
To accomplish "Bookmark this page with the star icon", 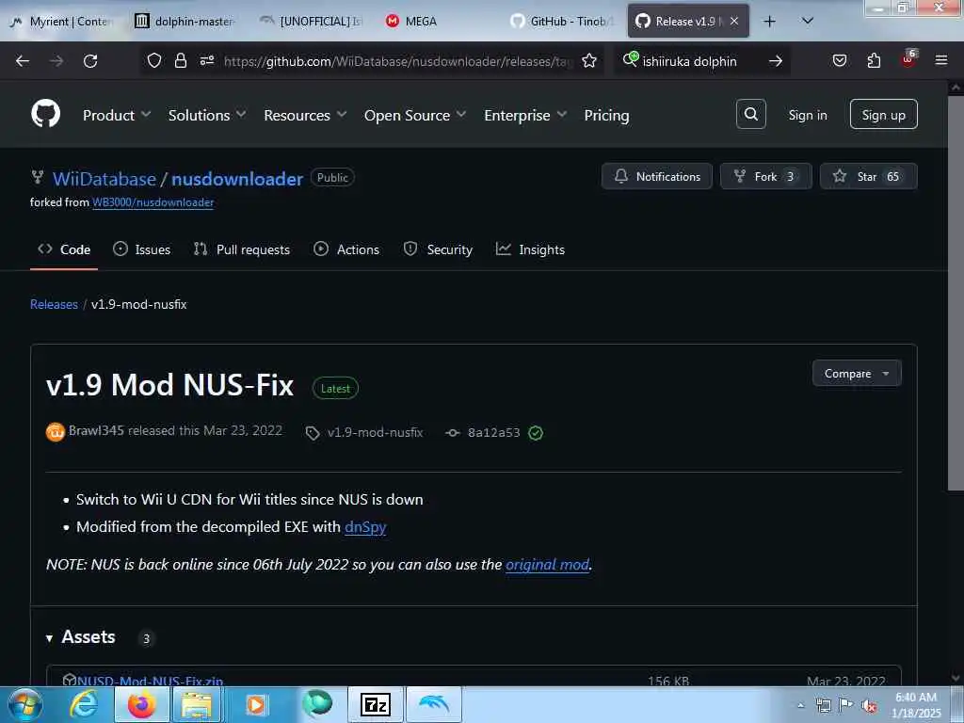I will 589,60.
